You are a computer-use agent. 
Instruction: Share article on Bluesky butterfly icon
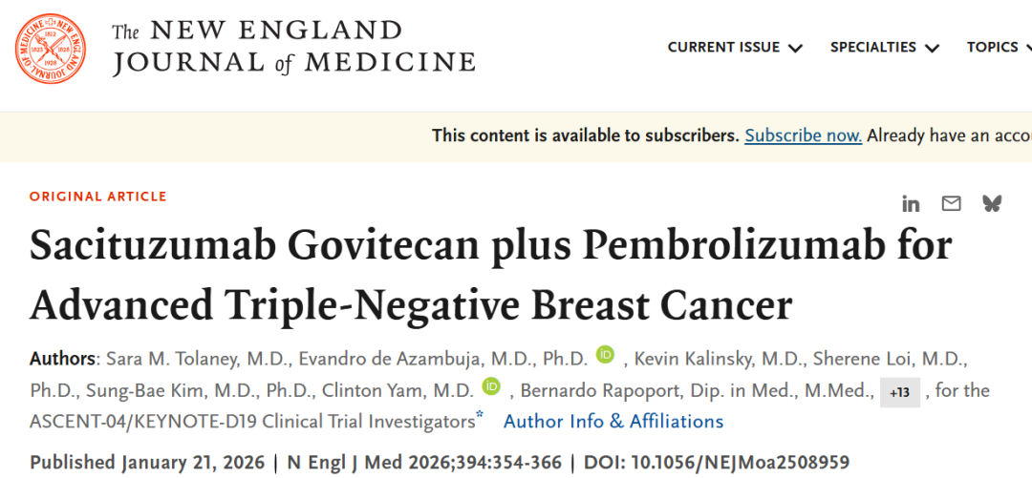coord(992,204)
